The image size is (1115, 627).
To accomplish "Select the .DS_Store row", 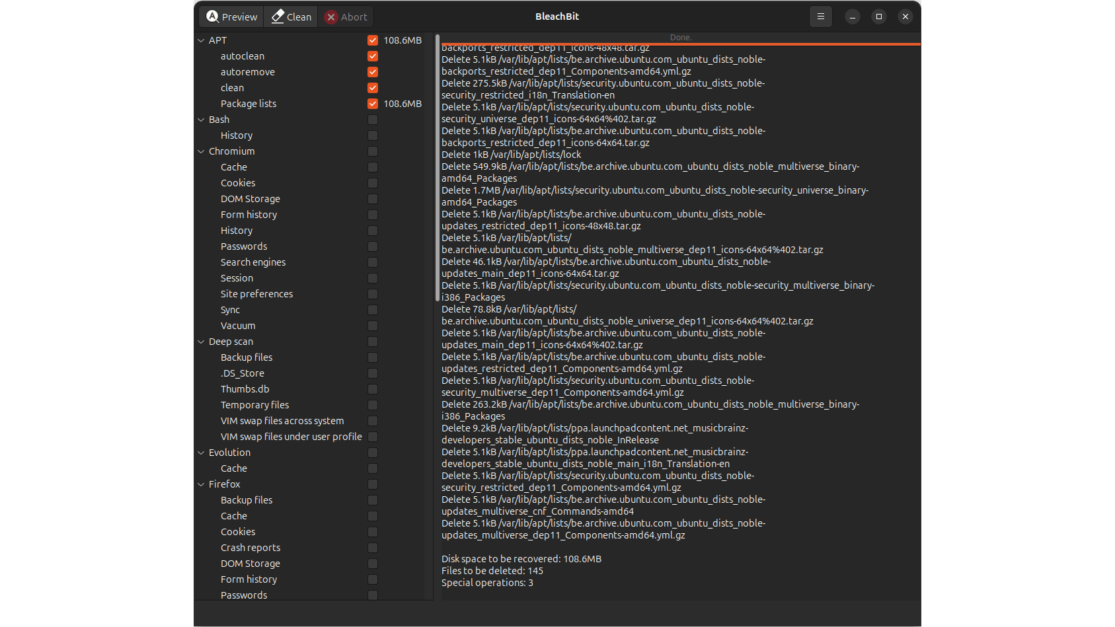I will pos(243,373).
